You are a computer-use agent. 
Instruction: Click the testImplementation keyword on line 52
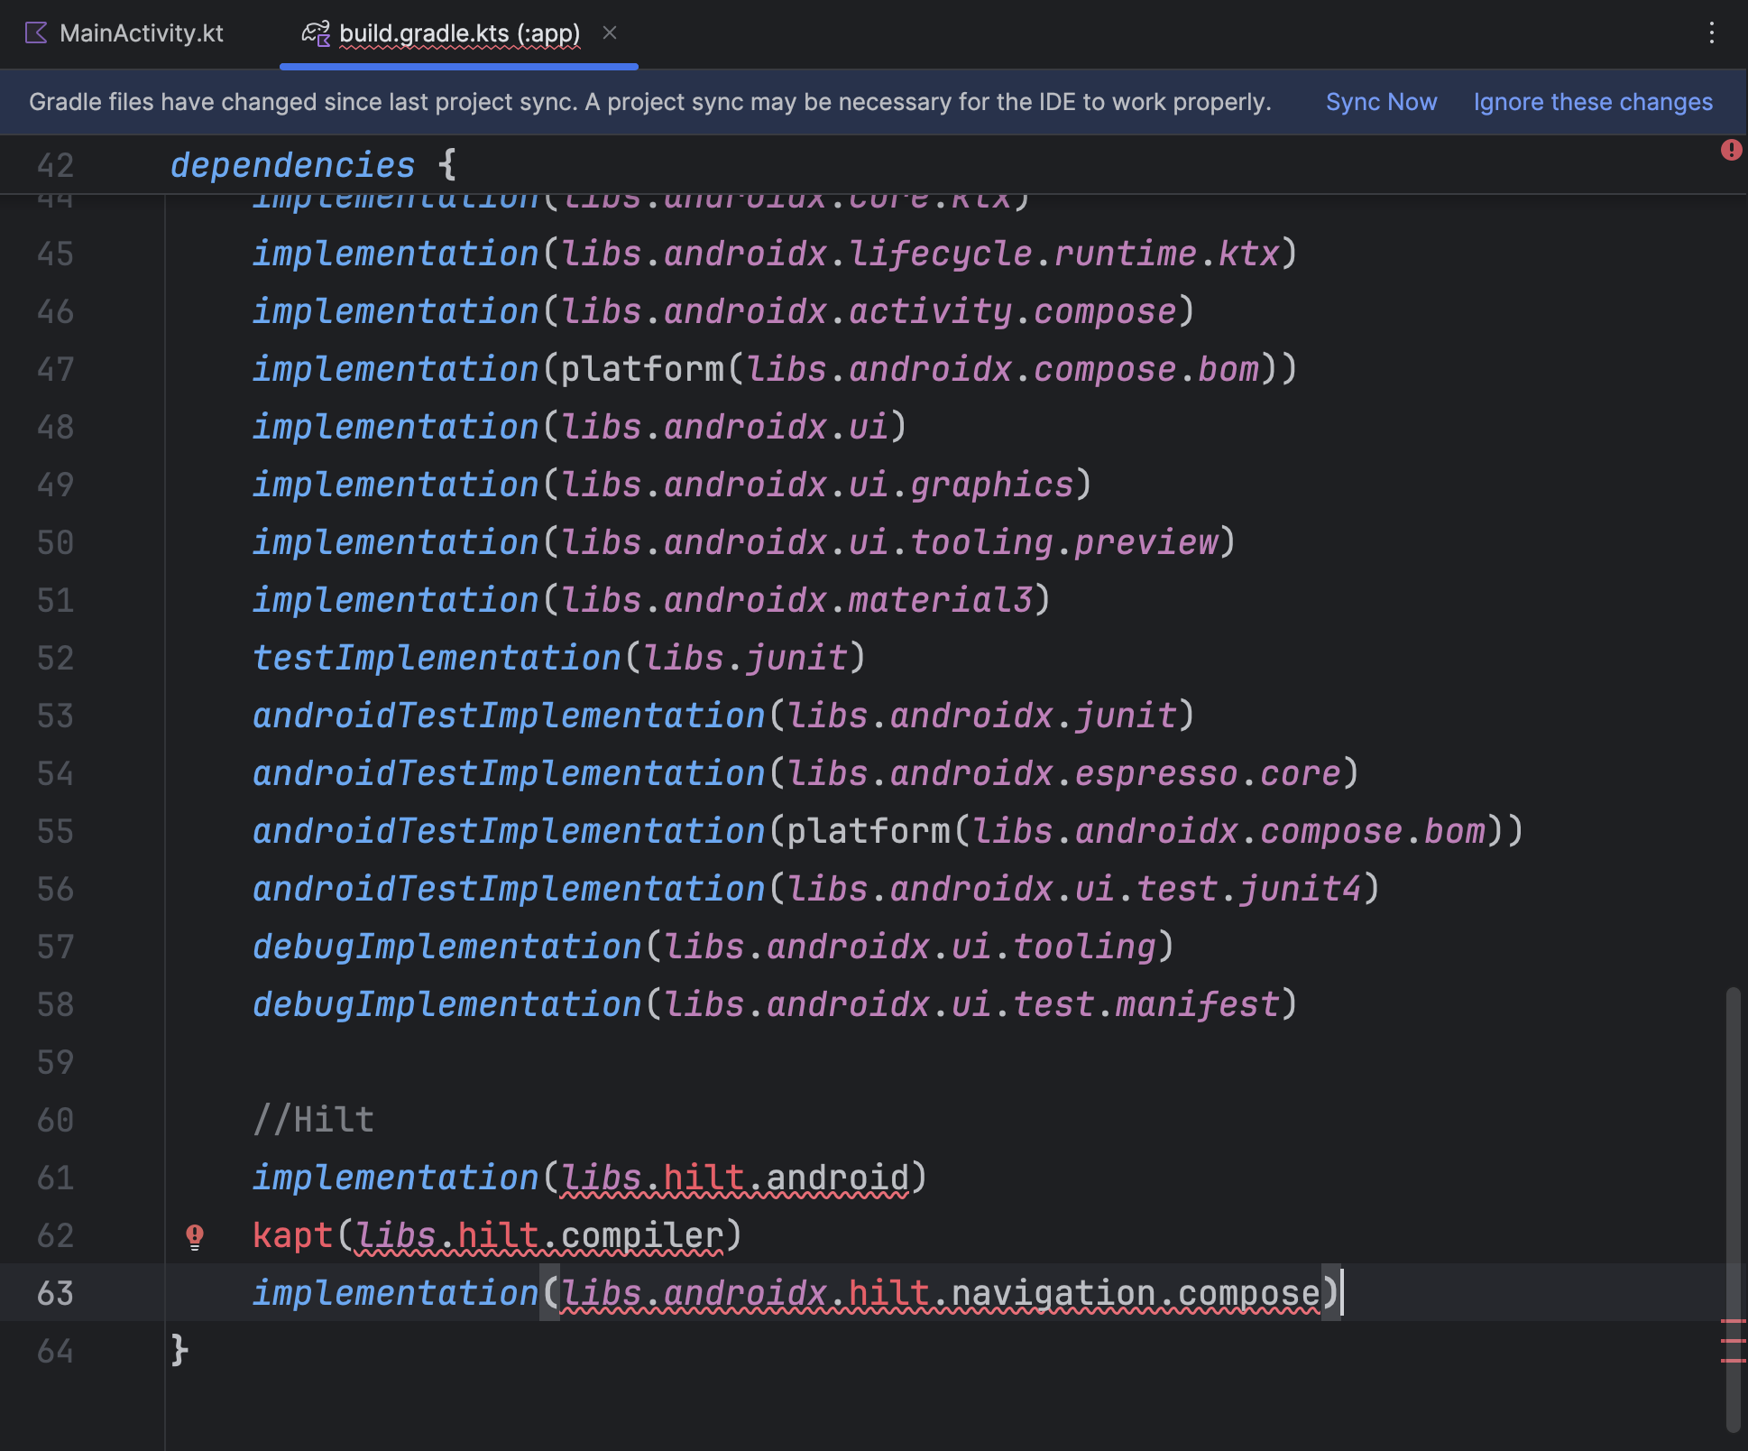437,658
